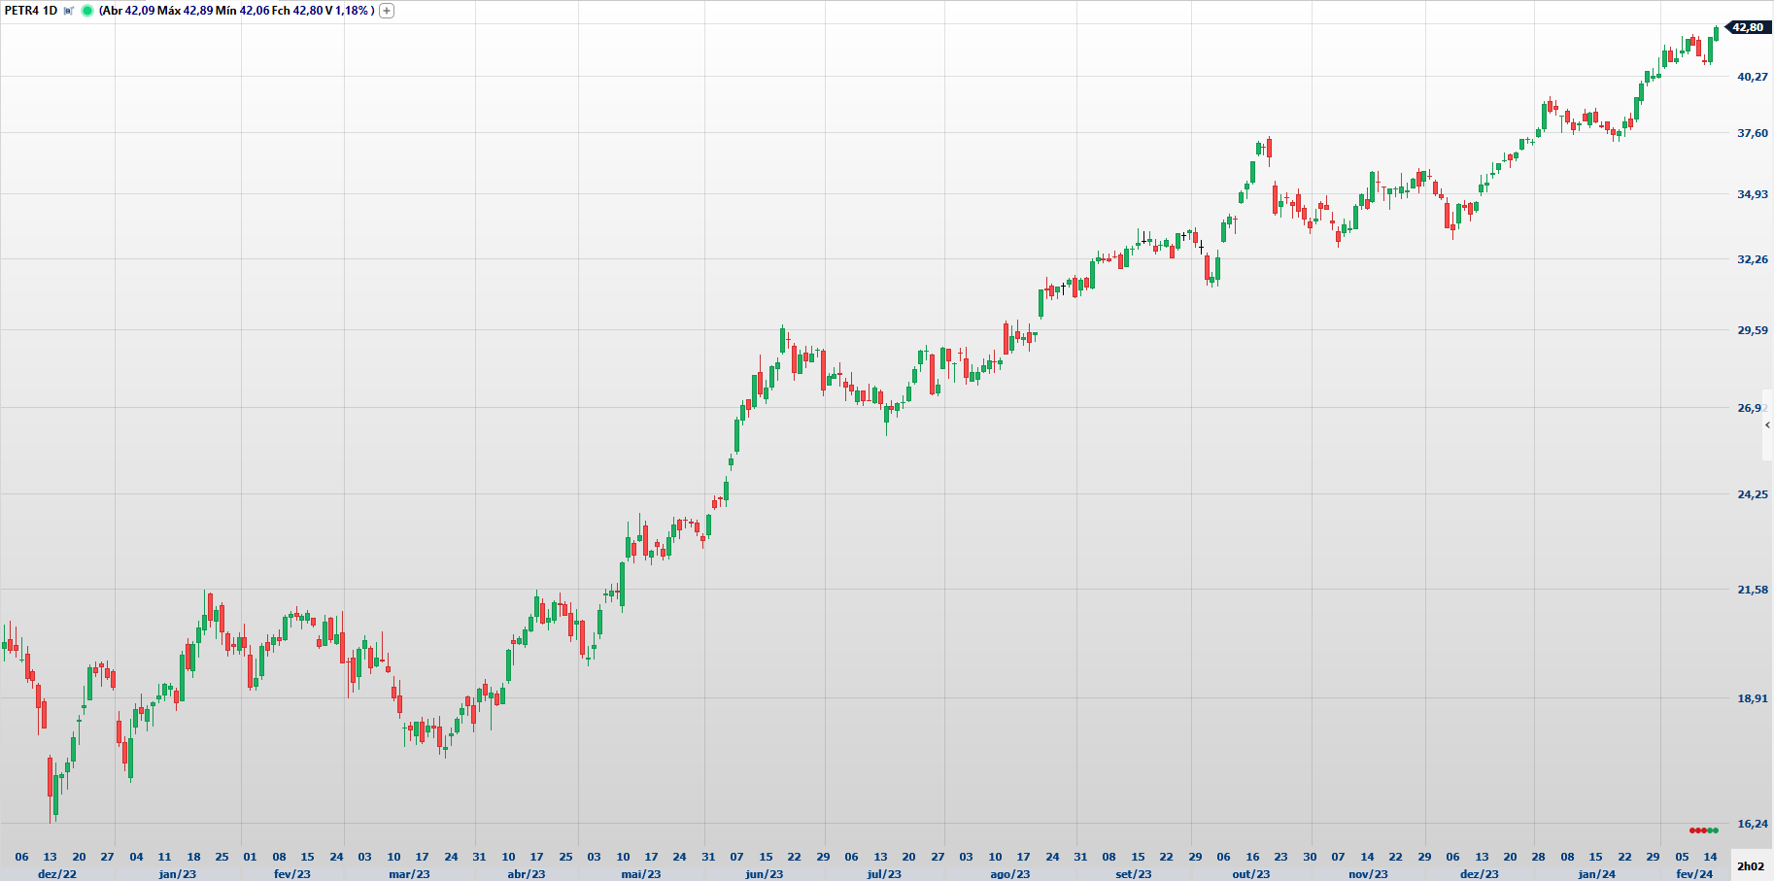Click the plus button after the OHLC values
Viewport: 1774px width, 881px height.
click(387, 11)
